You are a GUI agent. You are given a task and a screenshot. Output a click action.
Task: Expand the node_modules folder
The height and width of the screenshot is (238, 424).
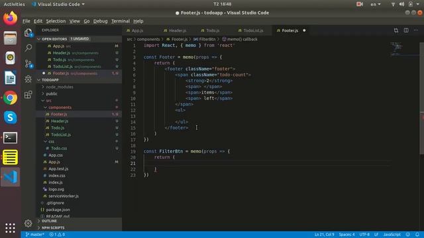pos(59,87)
